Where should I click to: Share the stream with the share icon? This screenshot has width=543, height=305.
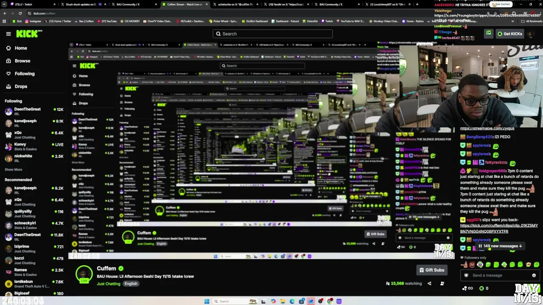point(429,283)
